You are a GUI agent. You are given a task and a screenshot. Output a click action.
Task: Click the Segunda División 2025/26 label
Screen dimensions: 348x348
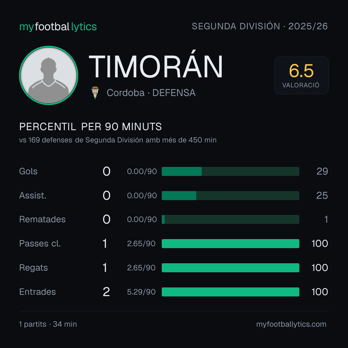point(260,26)
